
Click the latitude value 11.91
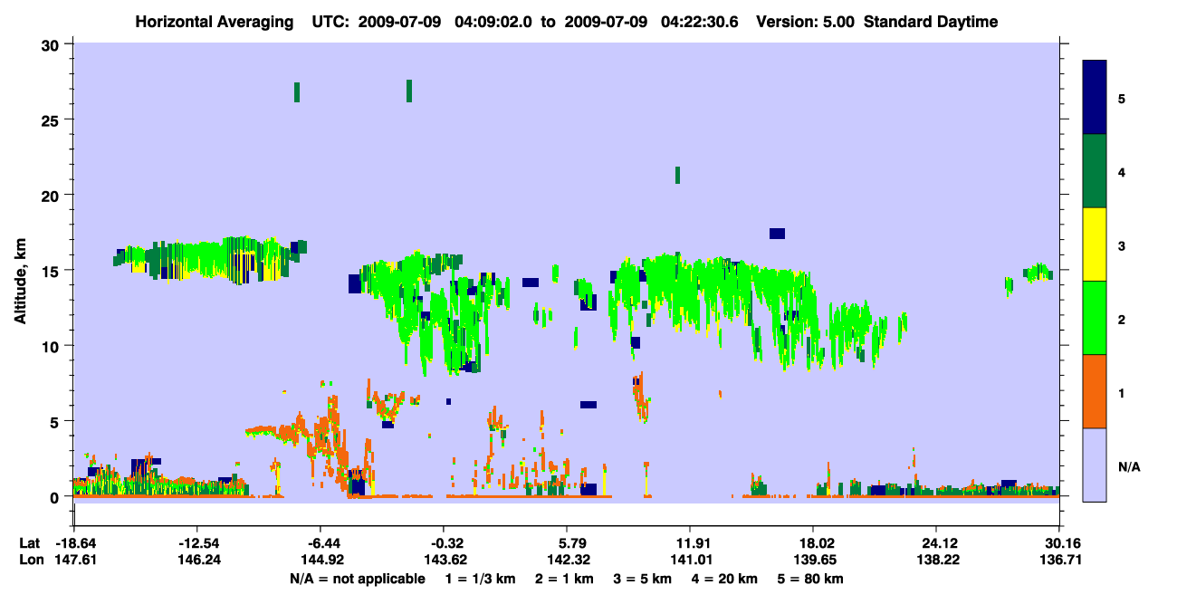(x=690, y=543)
